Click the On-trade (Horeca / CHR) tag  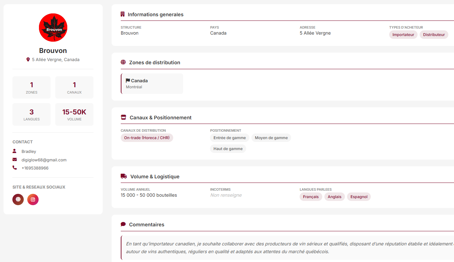(147, 138)
